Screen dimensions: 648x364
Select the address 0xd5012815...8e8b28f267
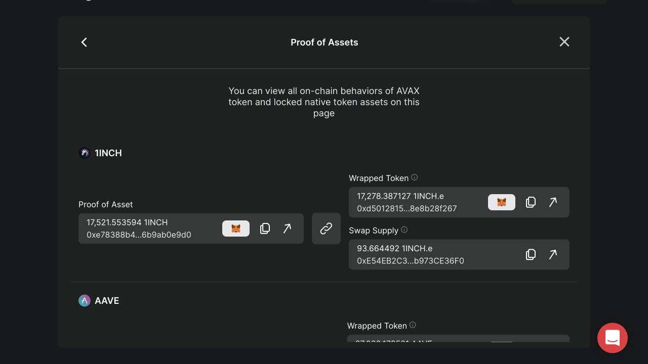[407, 208]
